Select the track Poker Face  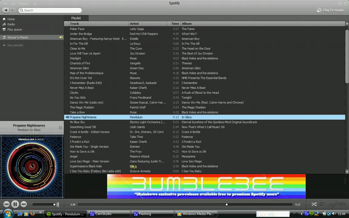pos(77,29)
